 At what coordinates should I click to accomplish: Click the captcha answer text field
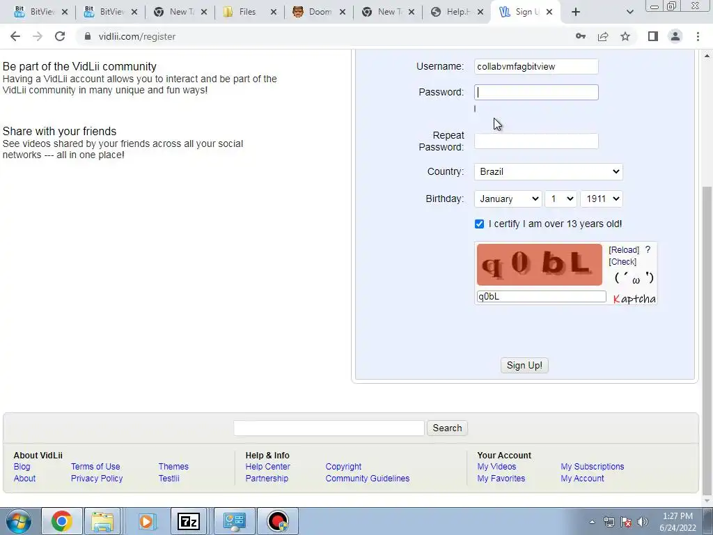tap(541, 297)
